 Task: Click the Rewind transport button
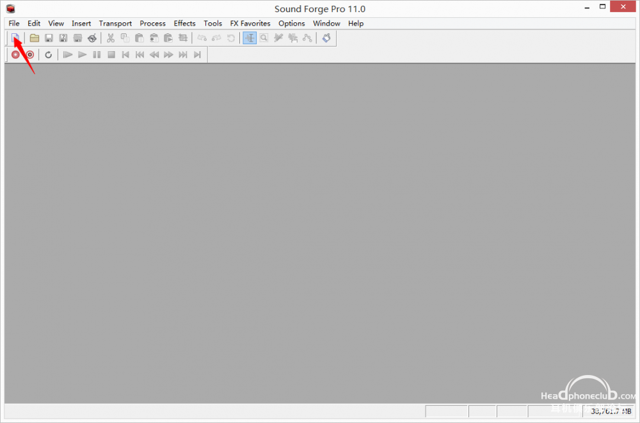[154, 54]
